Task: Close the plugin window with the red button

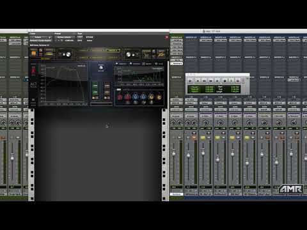Action: click(167, 37)
